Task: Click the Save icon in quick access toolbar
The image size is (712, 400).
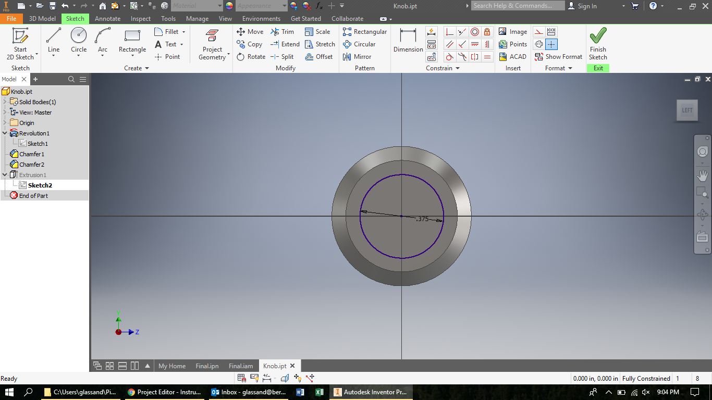Action: pyautogui.click(x=53, y=6)
